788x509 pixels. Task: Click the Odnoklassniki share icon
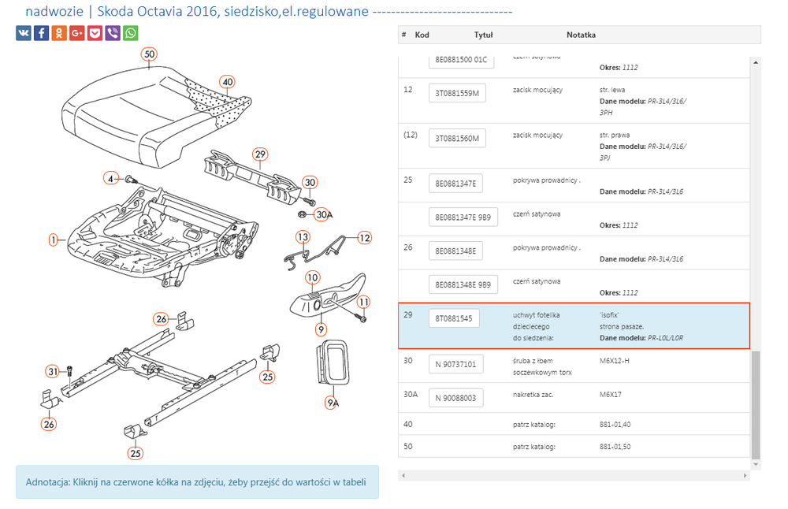pos(59,33)
